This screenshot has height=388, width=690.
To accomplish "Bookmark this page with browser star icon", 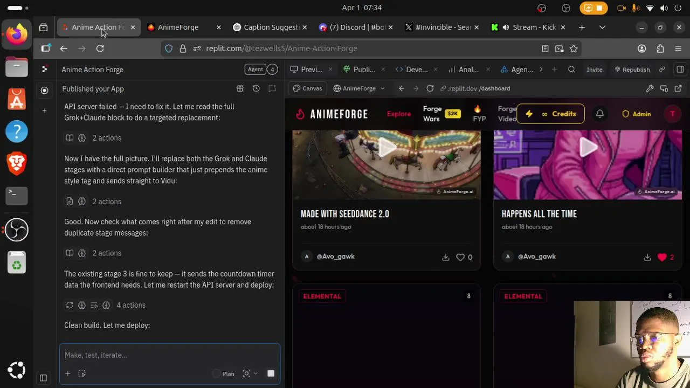I will pyautogui.click(x=574, y=48).
